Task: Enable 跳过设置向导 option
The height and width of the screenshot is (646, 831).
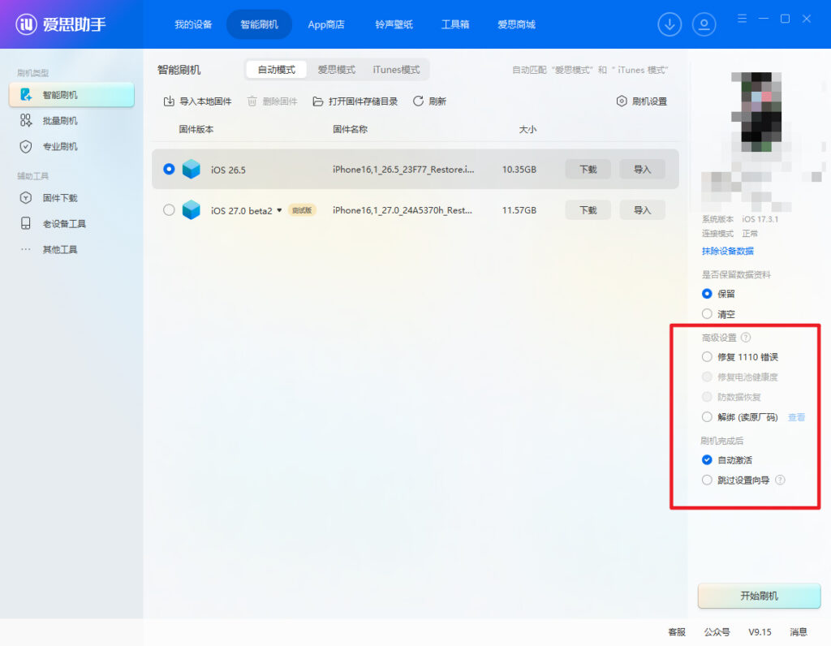Action: point(707,480)
